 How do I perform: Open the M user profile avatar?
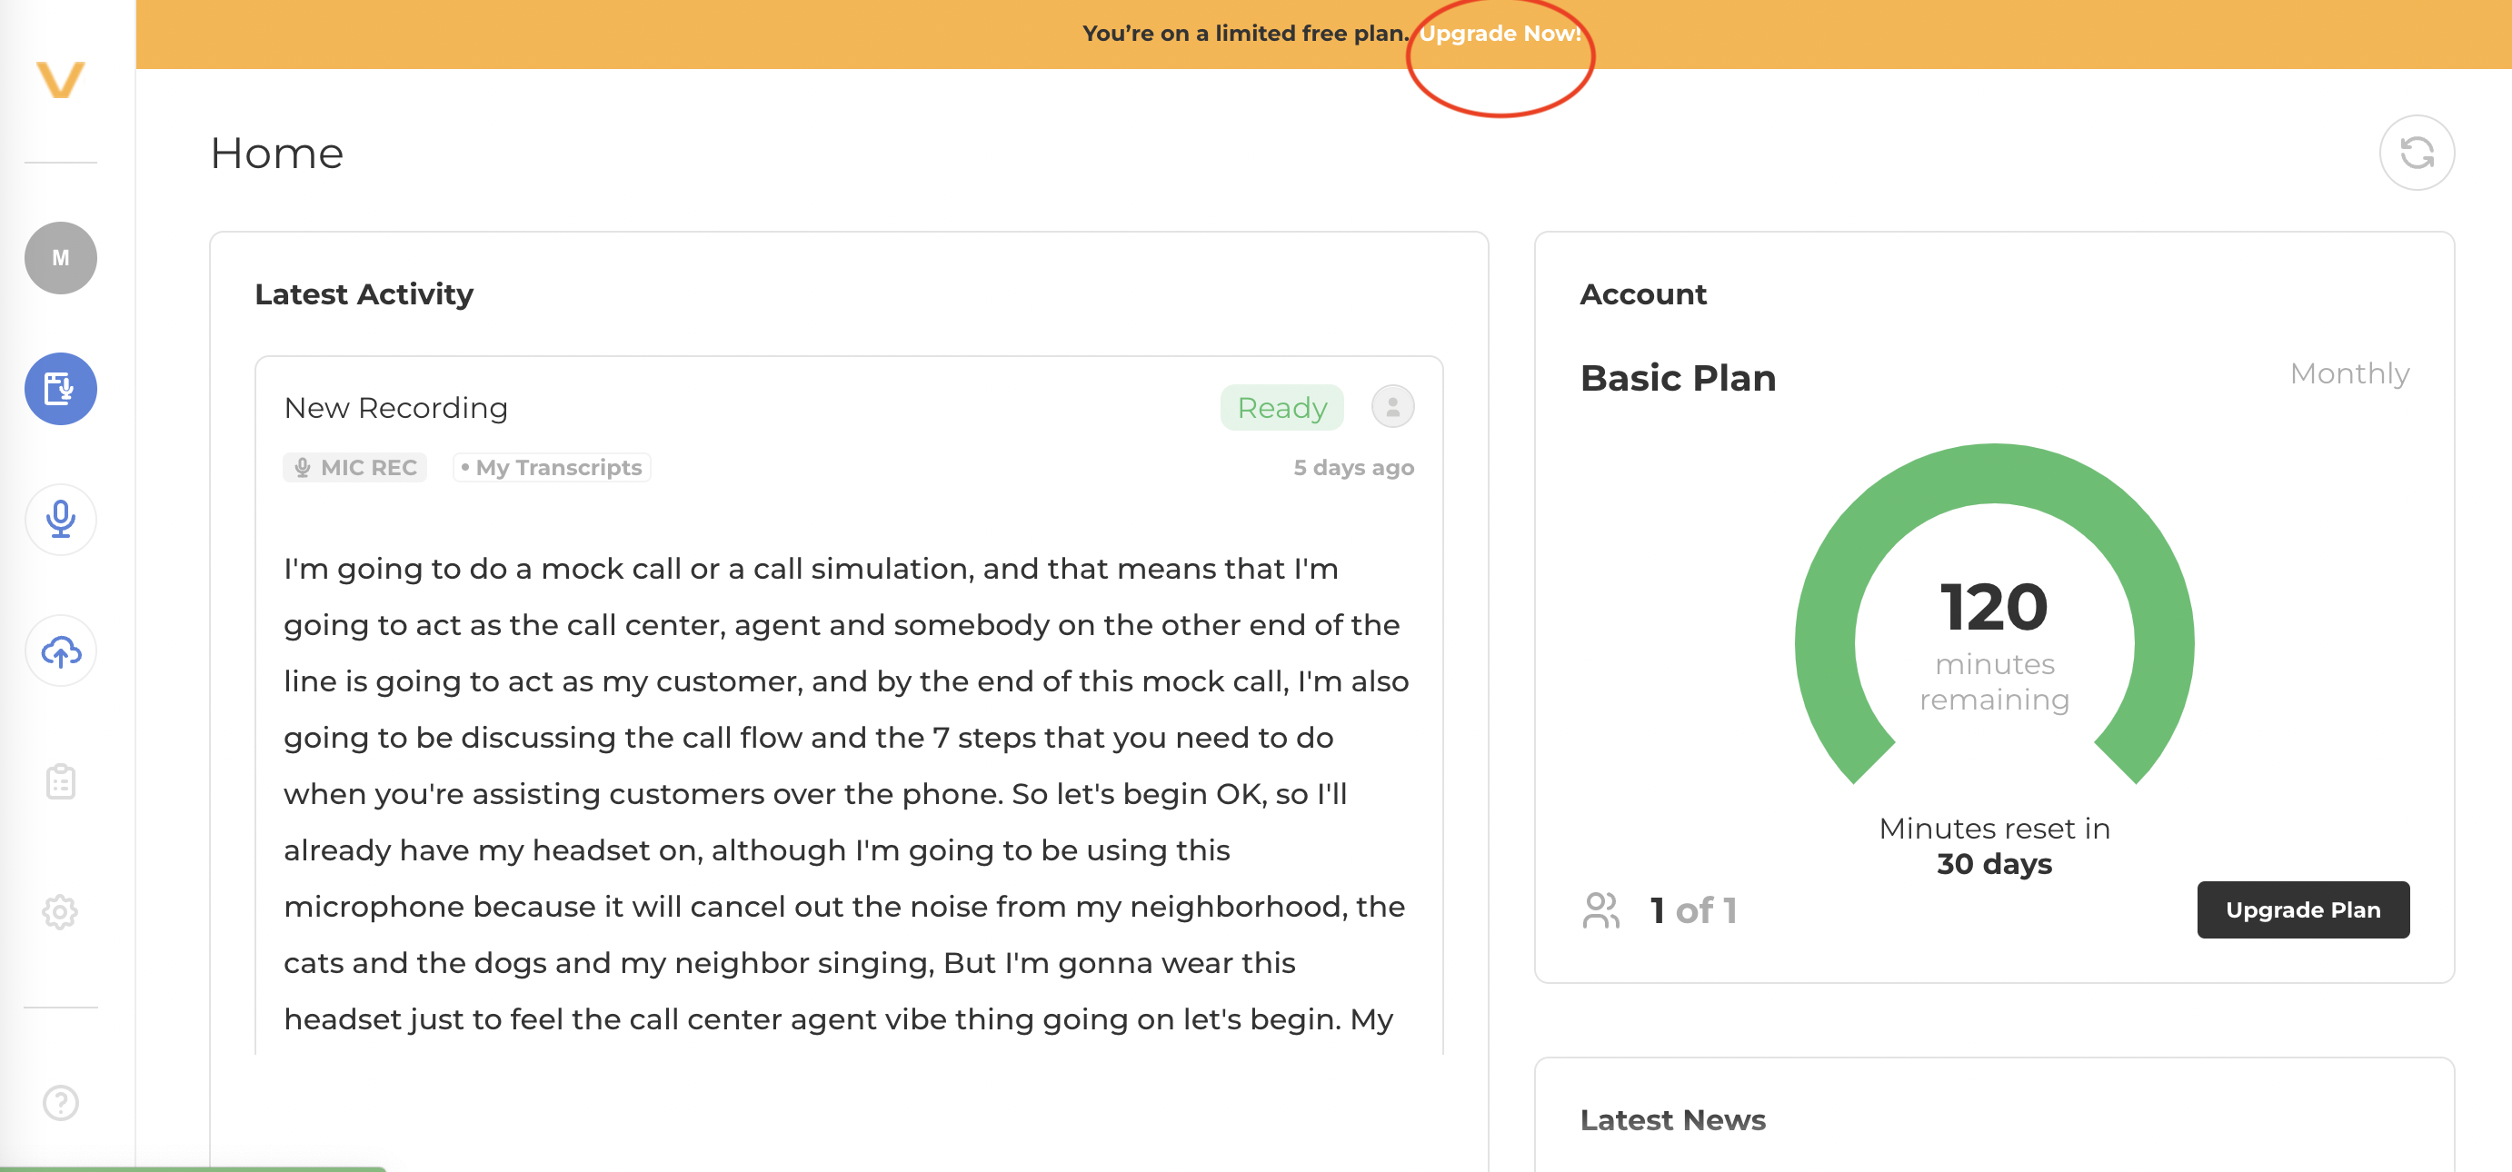pyautogui.click(x=61, y=257)
